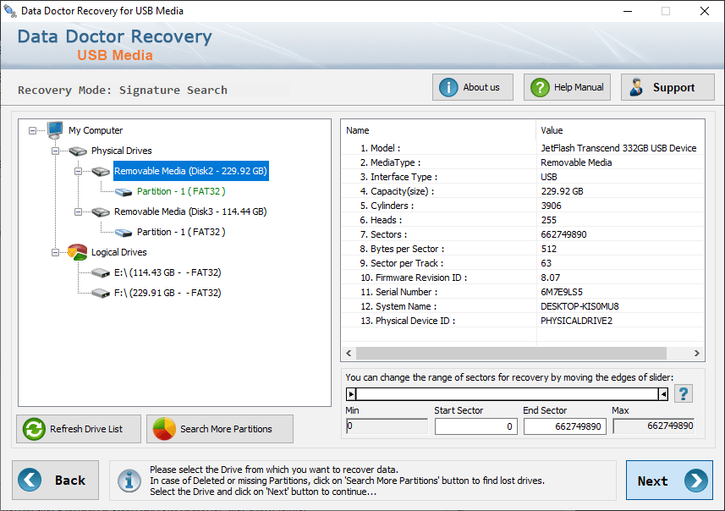Open the Support button
This screenshot has width=725, height=511.
click(x=667, y=87)
